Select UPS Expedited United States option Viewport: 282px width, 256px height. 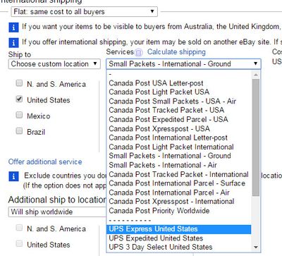coord(179,238)
